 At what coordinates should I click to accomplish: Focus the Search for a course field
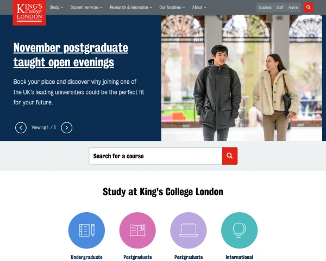155,156
